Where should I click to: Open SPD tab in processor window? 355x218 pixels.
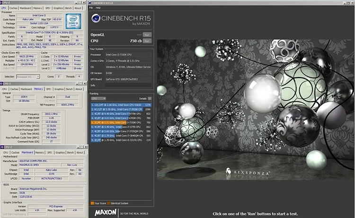click(x=47, y=8)
